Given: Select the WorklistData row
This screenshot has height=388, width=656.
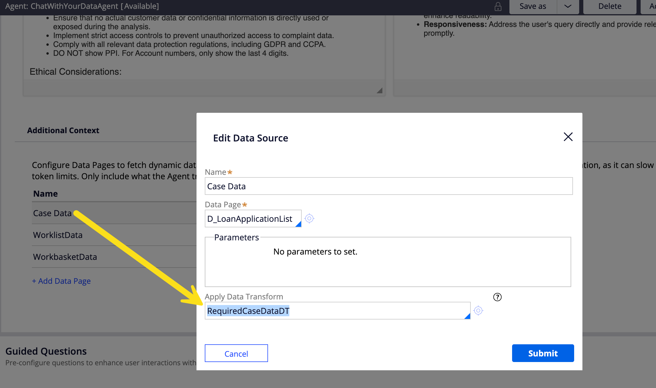Looking at the screenshot, I should [x=58, y=235].
